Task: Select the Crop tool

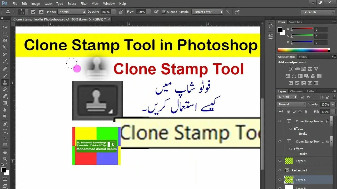Action: point(5,55)
